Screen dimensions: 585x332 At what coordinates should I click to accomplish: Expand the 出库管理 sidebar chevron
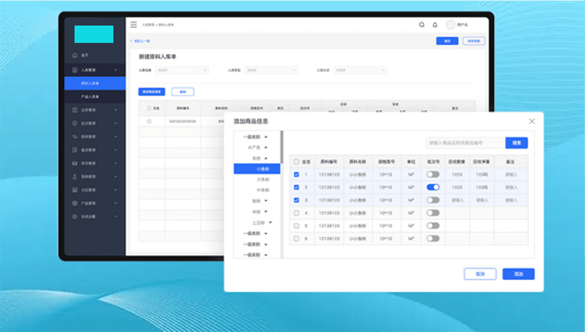pos(116,110)
